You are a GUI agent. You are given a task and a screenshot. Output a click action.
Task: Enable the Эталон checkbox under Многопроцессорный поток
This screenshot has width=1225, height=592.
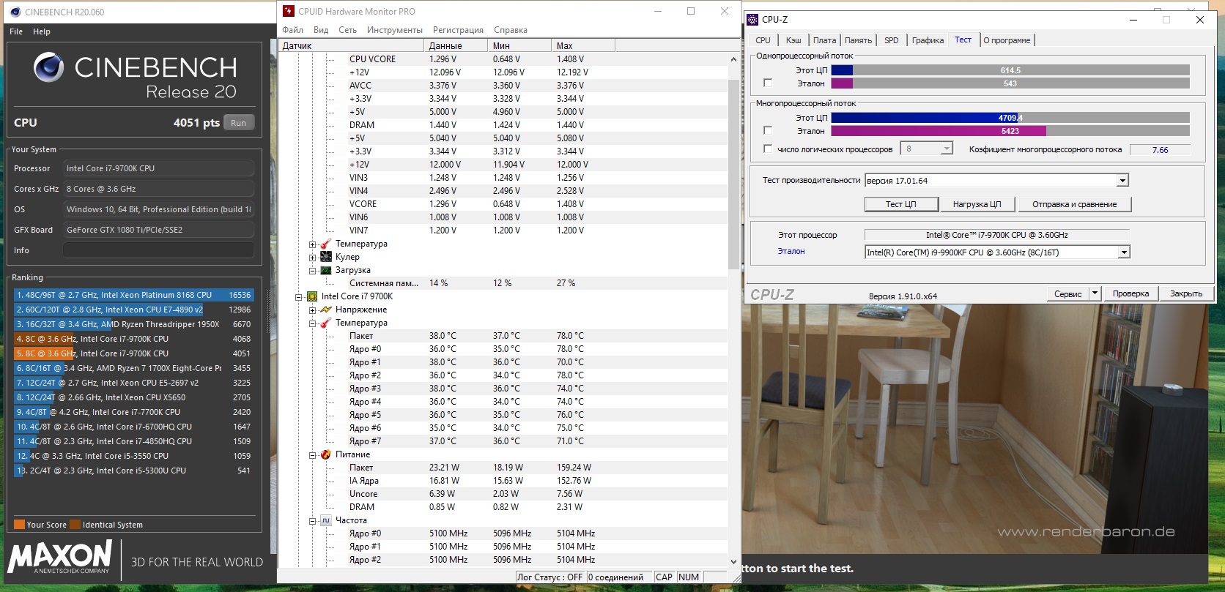[768, 131]
